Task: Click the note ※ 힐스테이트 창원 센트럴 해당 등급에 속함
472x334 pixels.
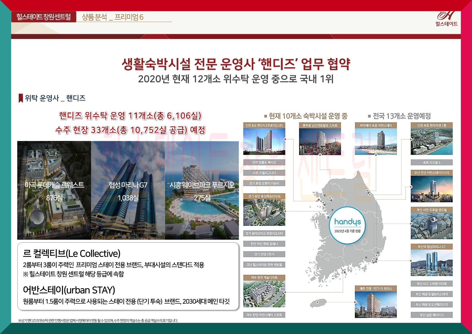Action: [73, 274]
